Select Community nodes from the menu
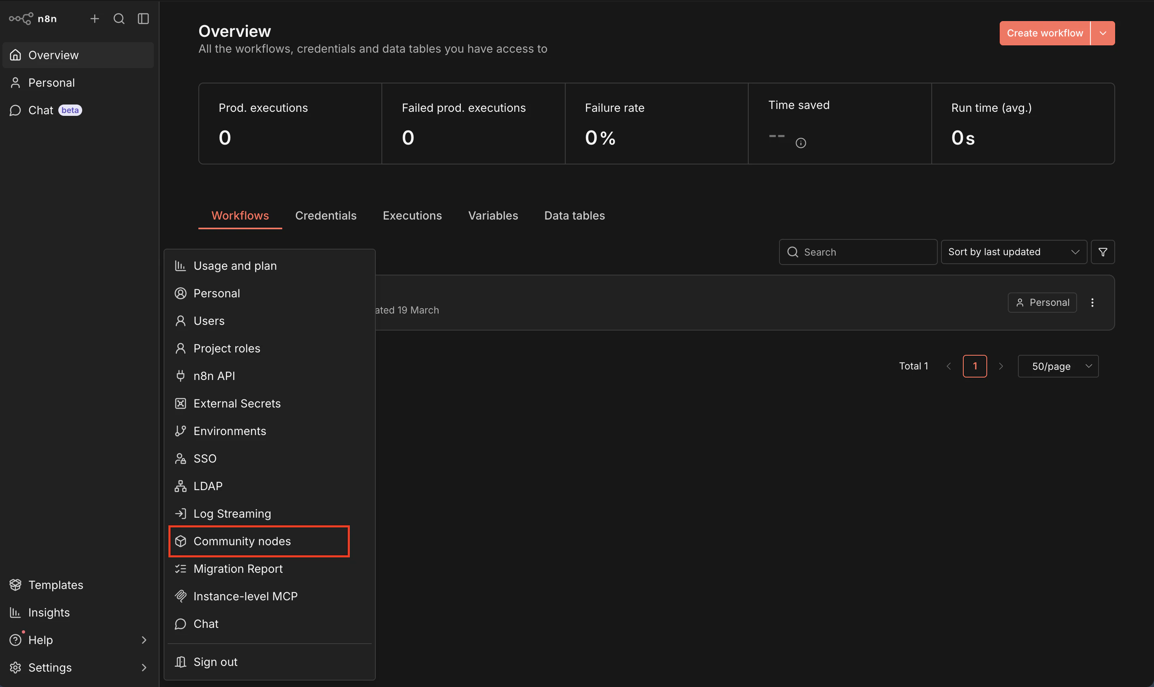 point(243,541)
